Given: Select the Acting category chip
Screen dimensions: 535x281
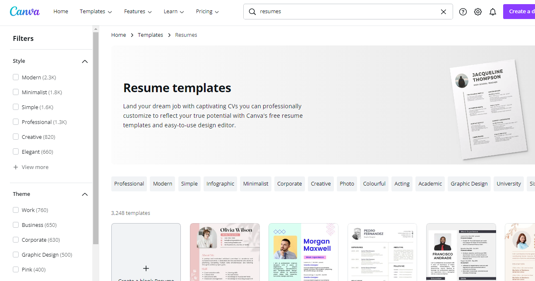Looking at the screenshot, I should click(402, 184).
